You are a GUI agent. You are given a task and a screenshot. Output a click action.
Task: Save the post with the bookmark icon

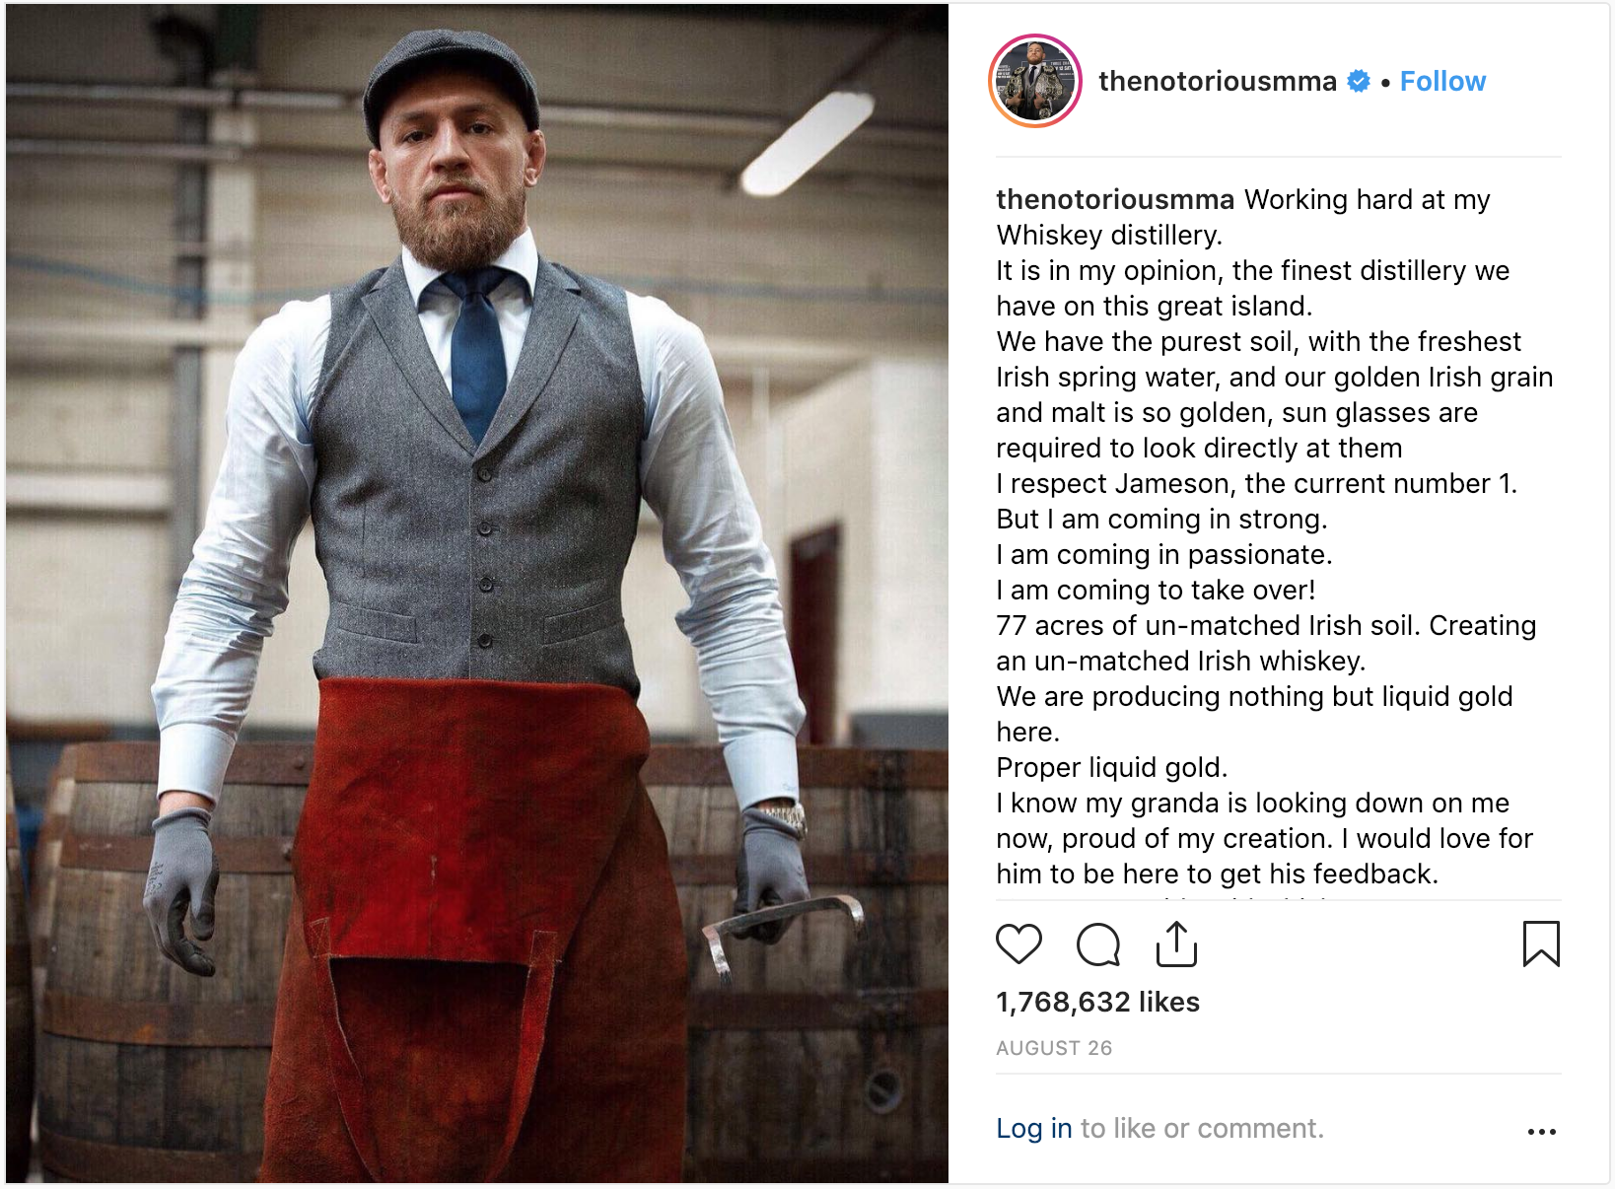(1541, 944)
